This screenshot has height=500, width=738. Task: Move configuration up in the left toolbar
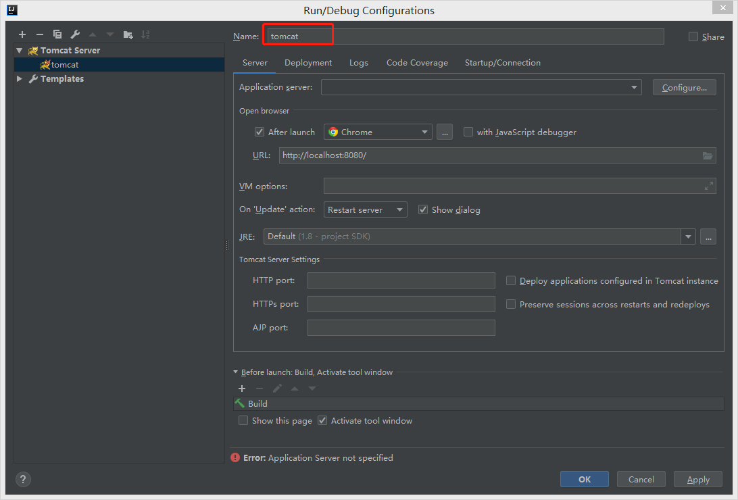93,34
